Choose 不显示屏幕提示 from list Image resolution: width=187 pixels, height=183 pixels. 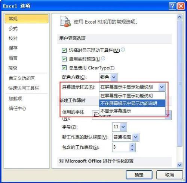click(x=132, y=111)
